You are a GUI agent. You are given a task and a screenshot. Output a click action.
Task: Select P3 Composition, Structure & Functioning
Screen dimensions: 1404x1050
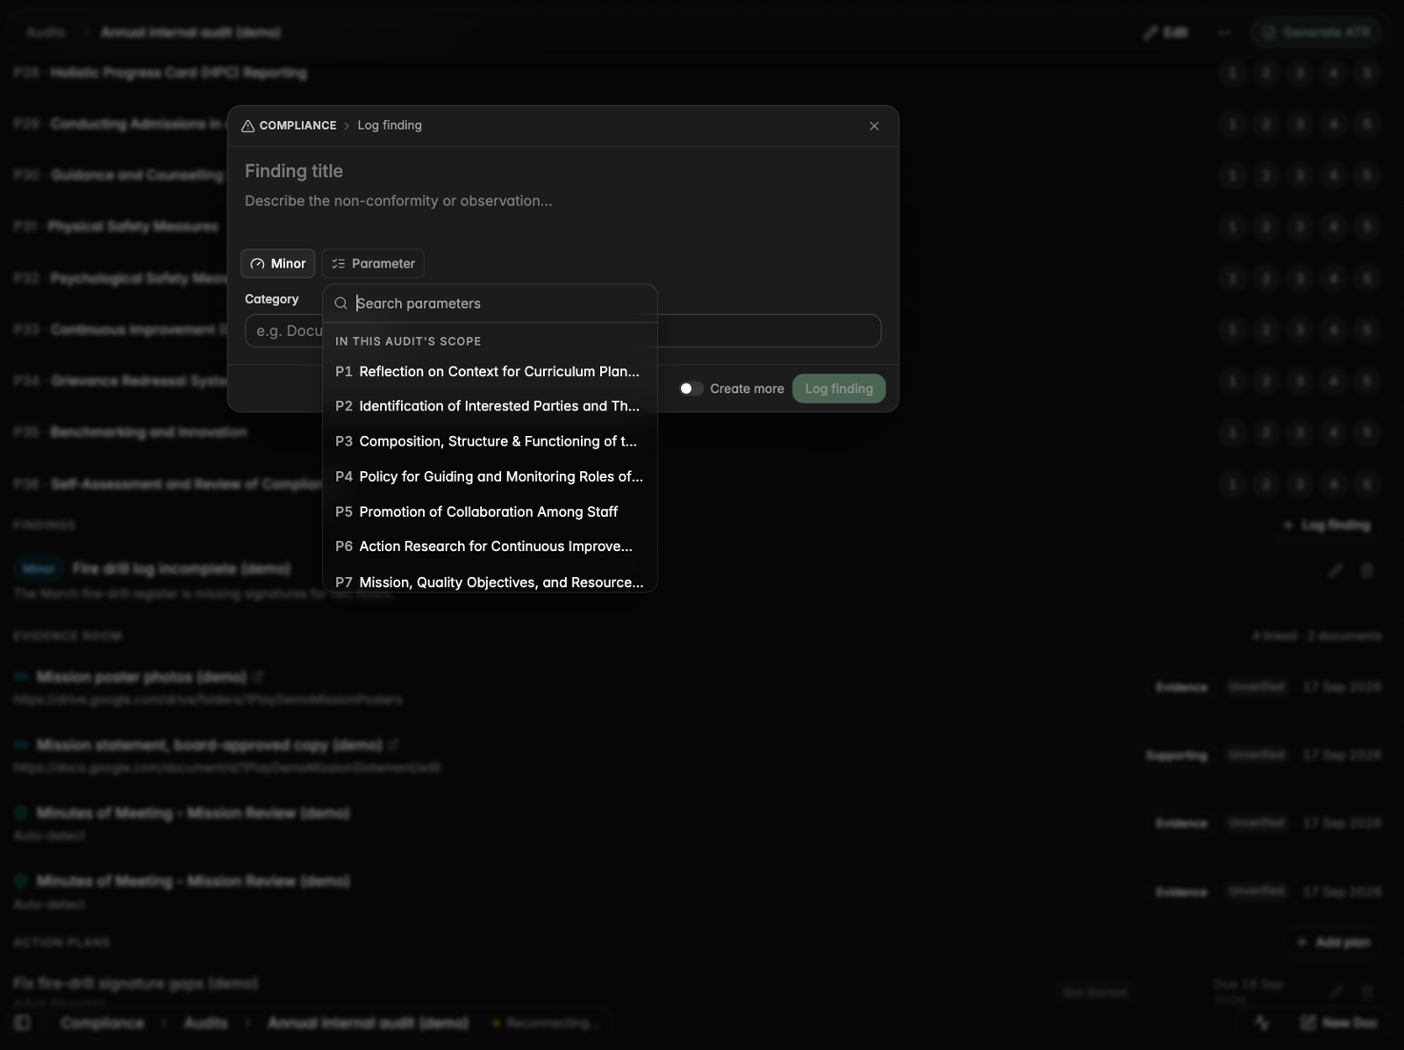[x=490, y=441]
